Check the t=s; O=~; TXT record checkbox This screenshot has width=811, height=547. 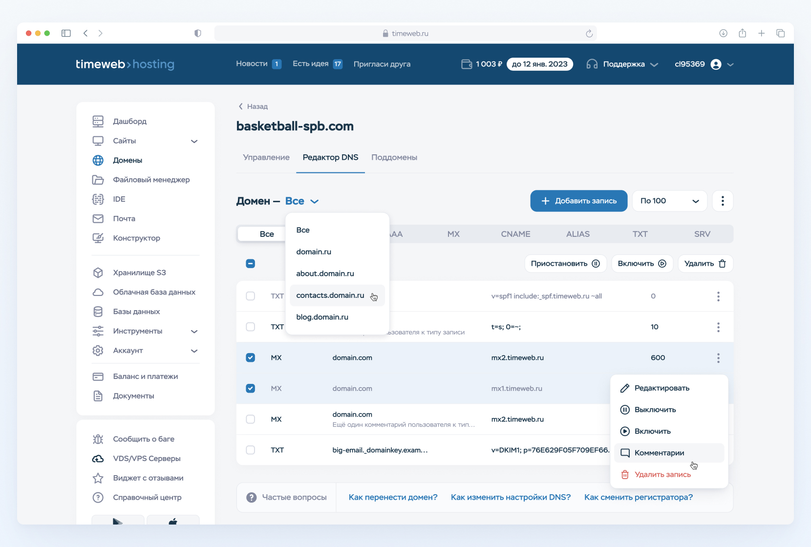(x=251, y=327)
